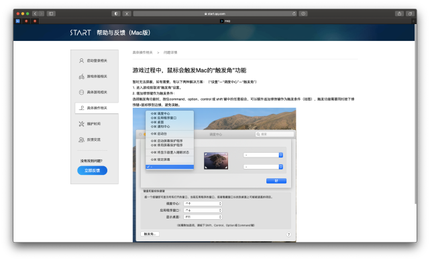The image size is (430, 260).
Task: Click 问题详情 breadcrumb text
Action: point(170,52)
